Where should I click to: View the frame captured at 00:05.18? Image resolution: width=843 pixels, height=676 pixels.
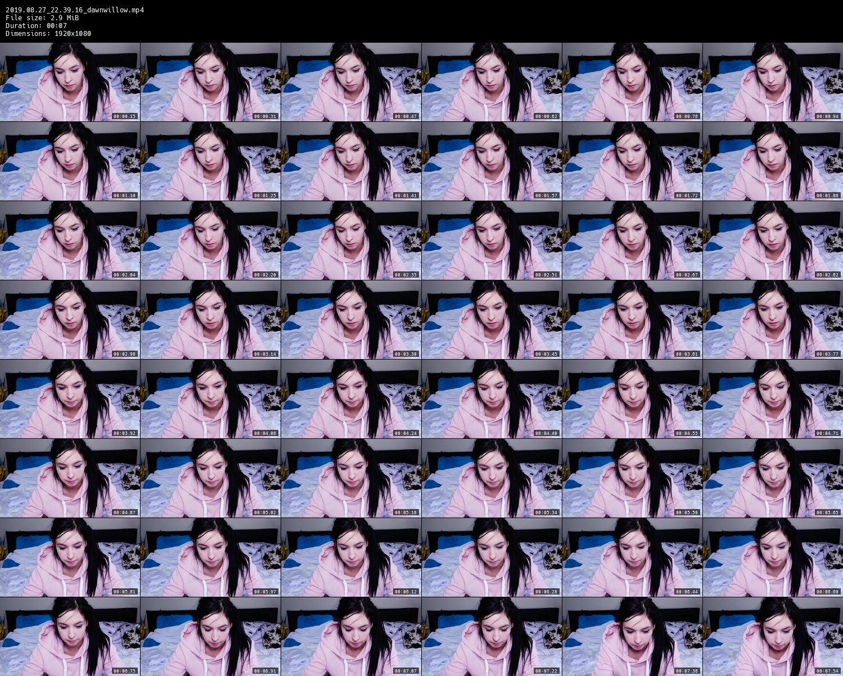(x=351, y=478)
